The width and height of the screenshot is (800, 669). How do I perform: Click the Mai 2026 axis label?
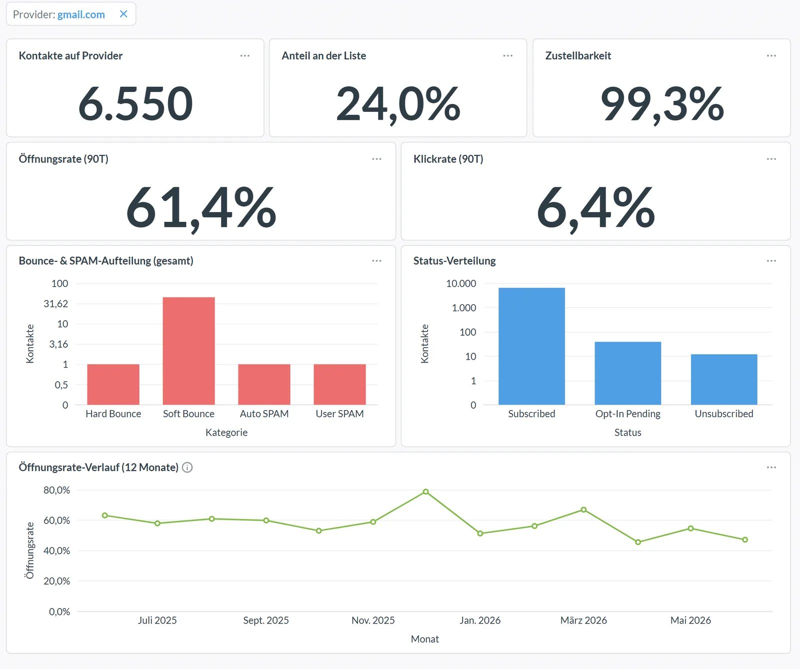(690, 621)
